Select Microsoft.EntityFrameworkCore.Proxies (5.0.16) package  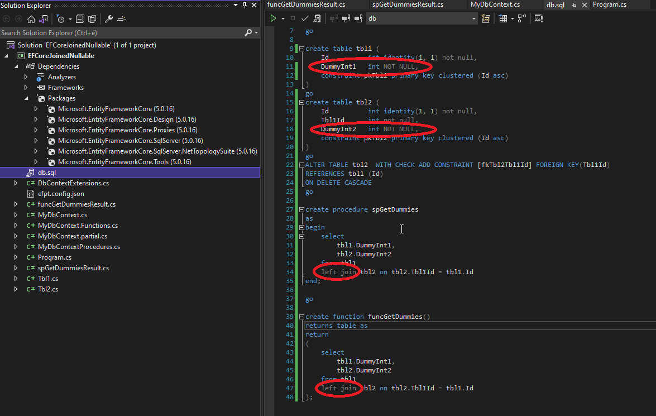[x=128, y=130]
